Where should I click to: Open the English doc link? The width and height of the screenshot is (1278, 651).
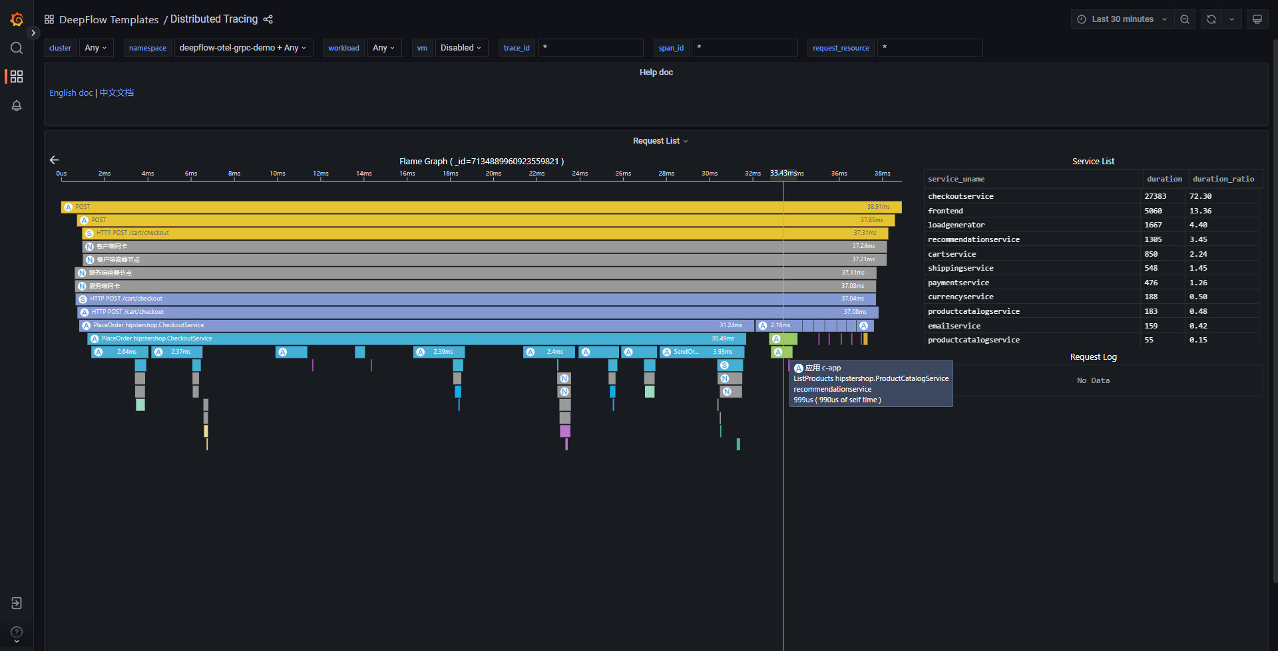point(71,92)
